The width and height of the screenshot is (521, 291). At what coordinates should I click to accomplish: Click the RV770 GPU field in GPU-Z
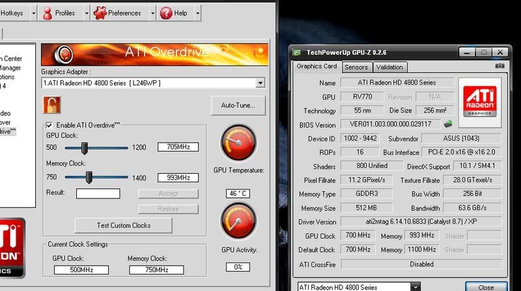[x=363, y=96]
